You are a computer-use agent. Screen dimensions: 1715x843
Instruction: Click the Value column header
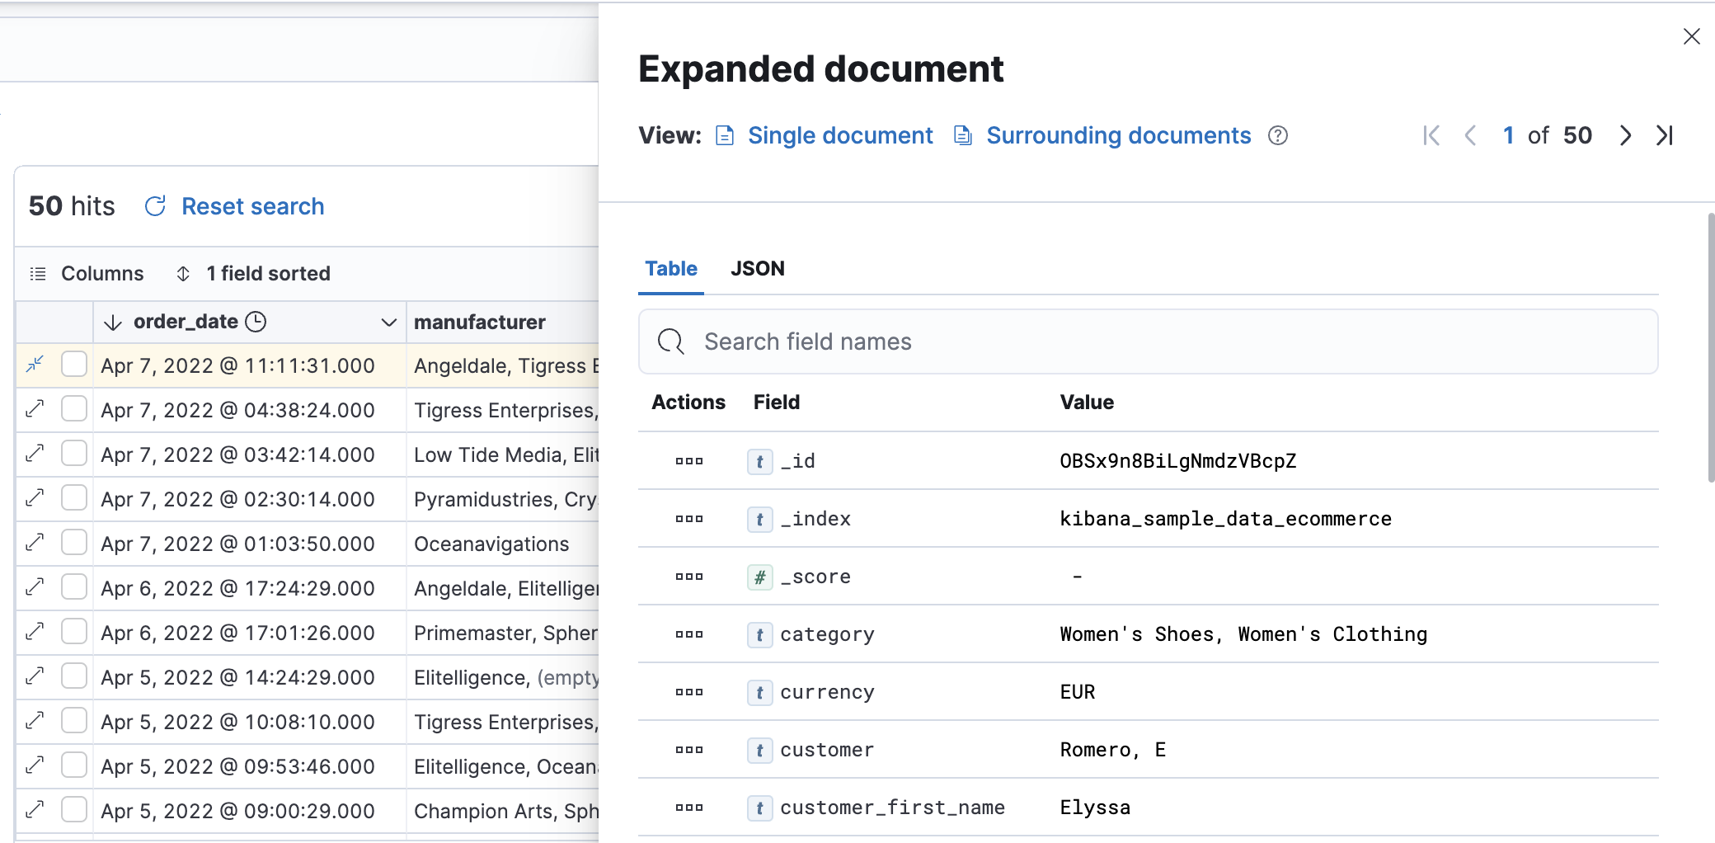[x=1087, y=403]
